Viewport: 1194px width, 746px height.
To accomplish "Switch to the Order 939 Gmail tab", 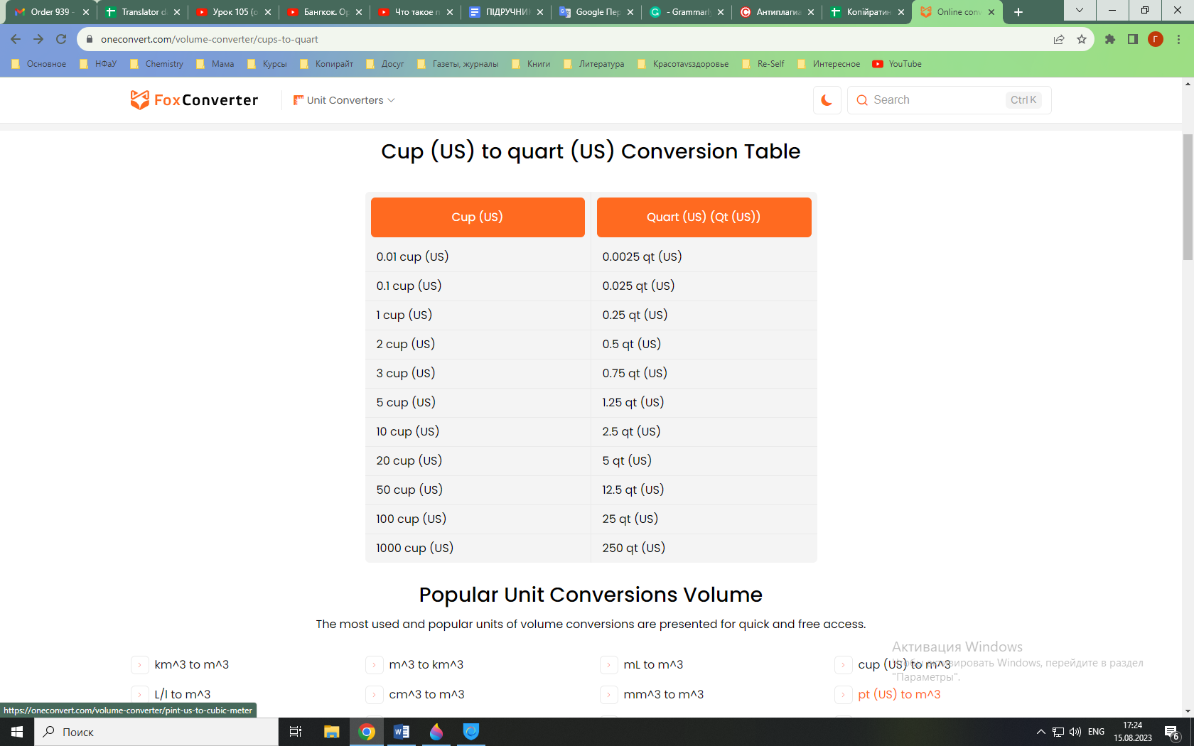I will [x=50, y=12].
